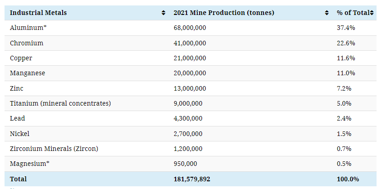Select the Zinc row label
This screenshot has height=189, width=382.
[x=16, y=88]
